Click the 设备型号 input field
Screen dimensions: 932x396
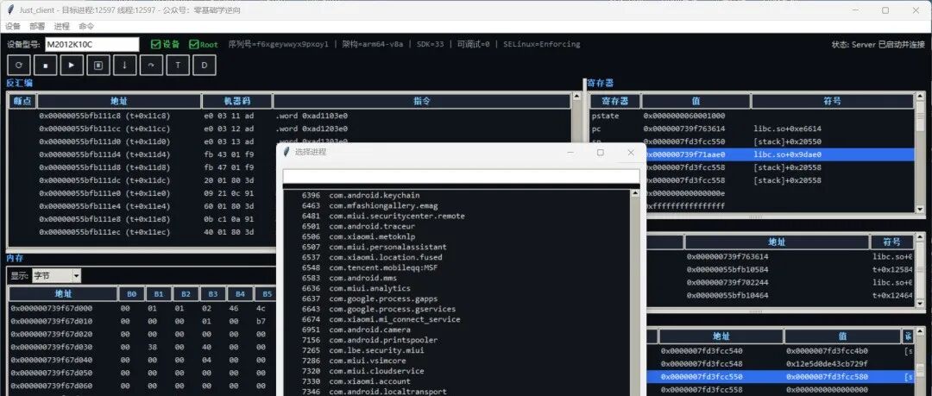91,44
